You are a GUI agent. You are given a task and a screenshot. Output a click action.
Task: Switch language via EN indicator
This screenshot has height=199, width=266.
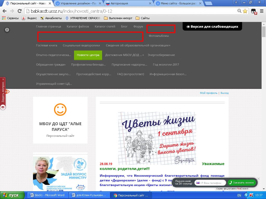(x=239, y=195)
